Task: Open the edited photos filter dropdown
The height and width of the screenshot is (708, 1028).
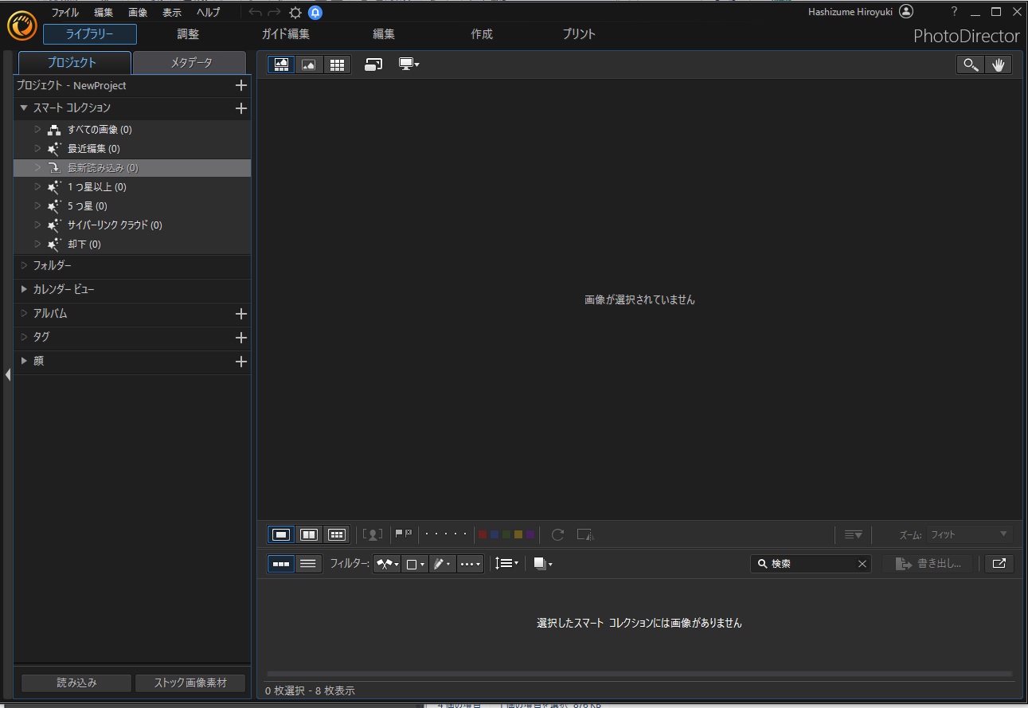Action: point(442,564)
